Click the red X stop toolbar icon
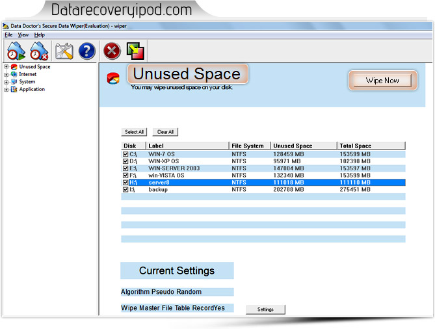The image size is (435, 329). point(112,51)
